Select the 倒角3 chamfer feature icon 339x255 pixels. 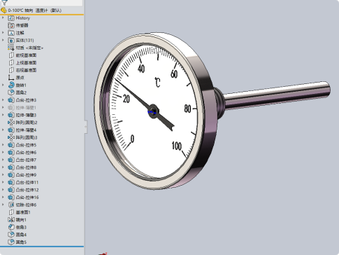(x=11, y=227)
